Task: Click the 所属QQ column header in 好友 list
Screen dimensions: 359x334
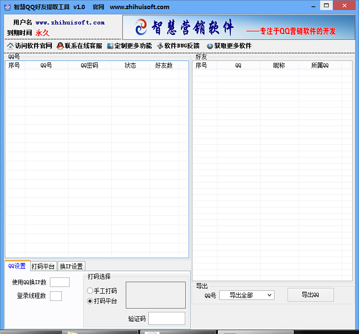Action: click(x=320, y=66)
